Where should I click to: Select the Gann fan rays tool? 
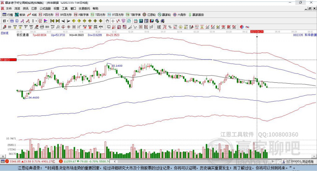tap(114, 27)
